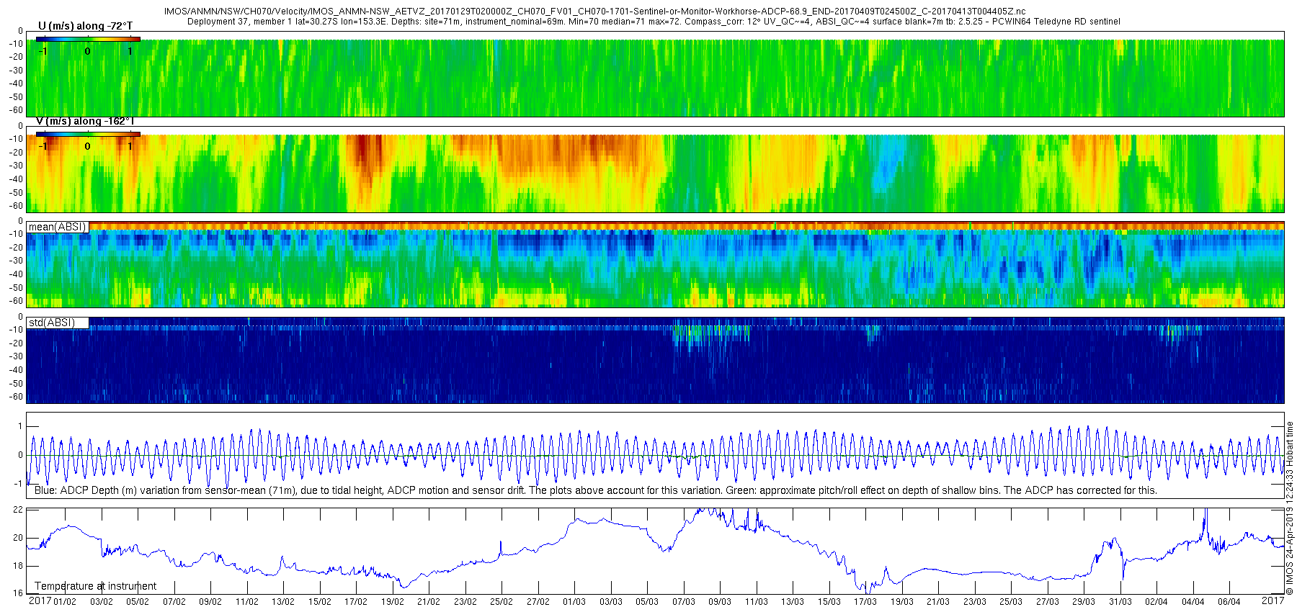This screenshot has width=1297, height=612.
Task: Click the '25/02' date tick label
Action: 502,602
